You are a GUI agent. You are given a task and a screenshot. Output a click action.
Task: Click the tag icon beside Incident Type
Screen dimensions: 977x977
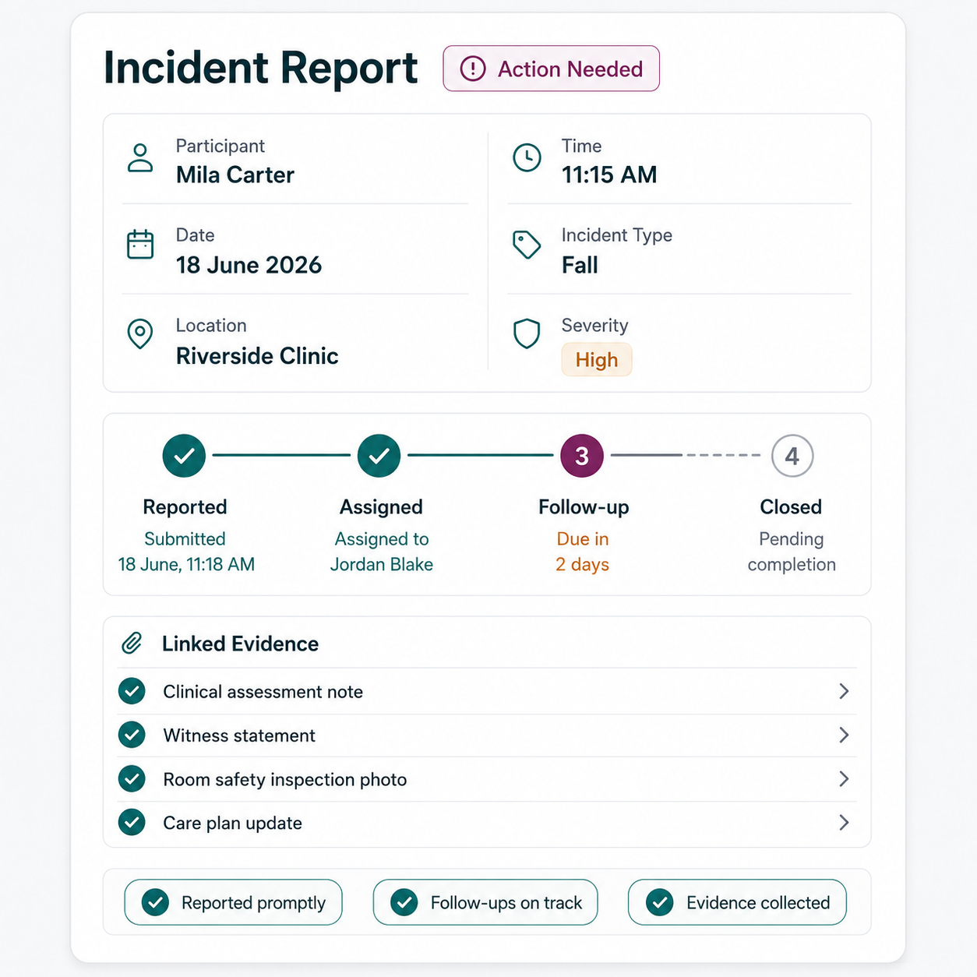pos(527,245)
